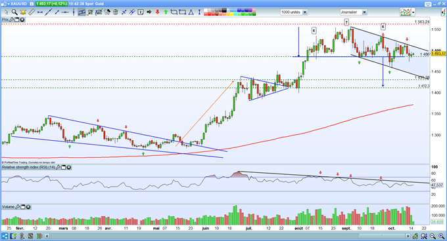Open the Journalier timeframe dropdown

(364, 12)
